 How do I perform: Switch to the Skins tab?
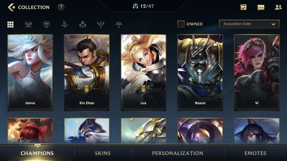tap(102, 153)
